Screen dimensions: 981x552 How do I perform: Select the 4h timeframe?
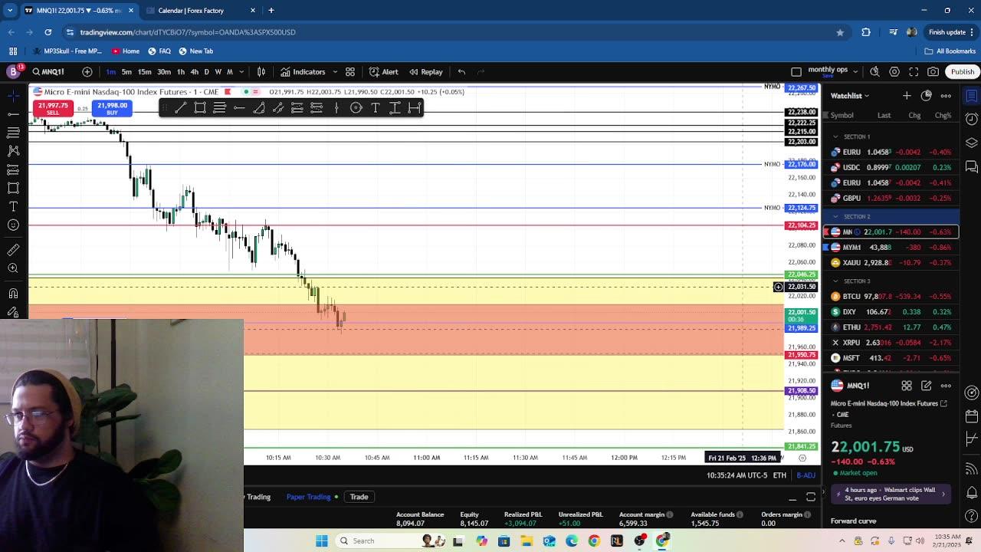click(195, 72)
